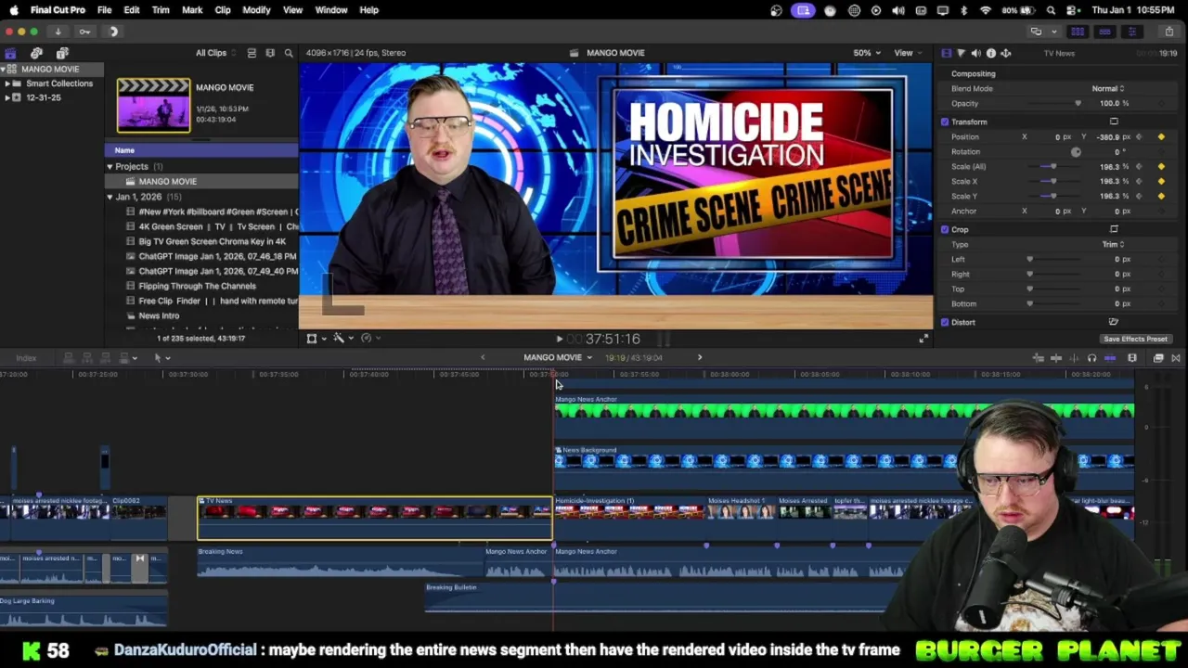Open the File menu
This screenshot has height=668, width=1188.
pyautogui.click(x=105, y=10)
